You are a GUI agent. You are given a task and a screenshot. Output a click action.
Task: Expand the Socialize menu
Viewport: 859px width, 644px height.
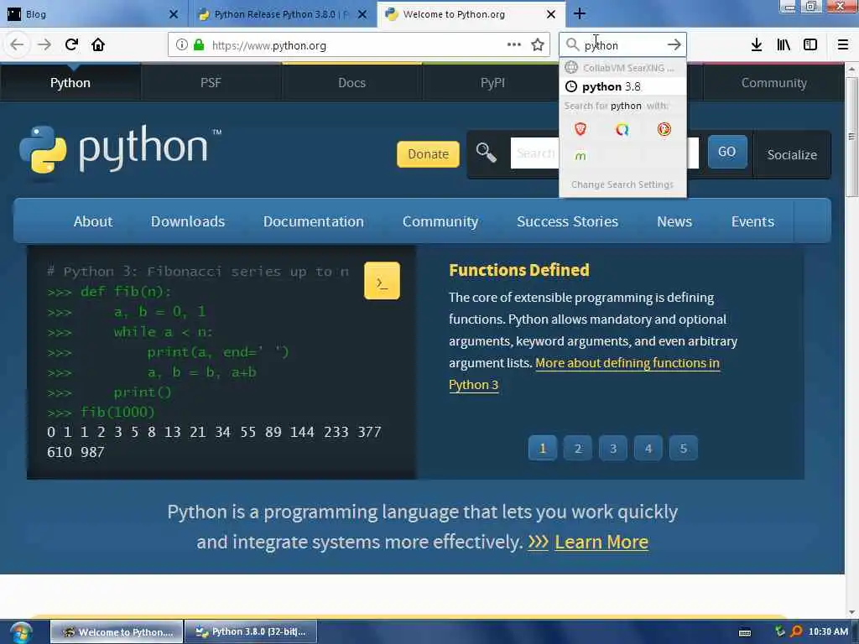click(x=792, y=154)
